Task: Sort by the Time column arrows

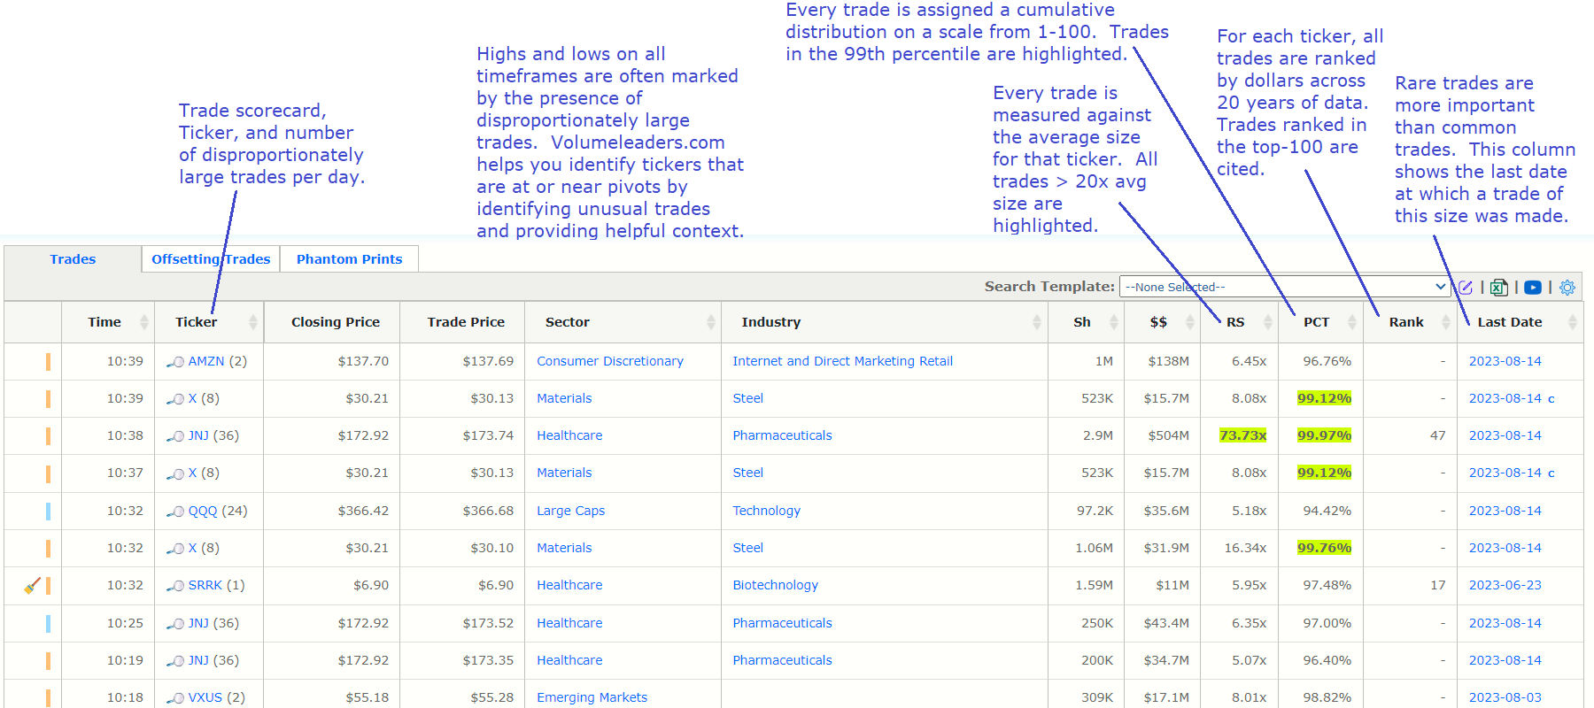Action: pos(144,322)
